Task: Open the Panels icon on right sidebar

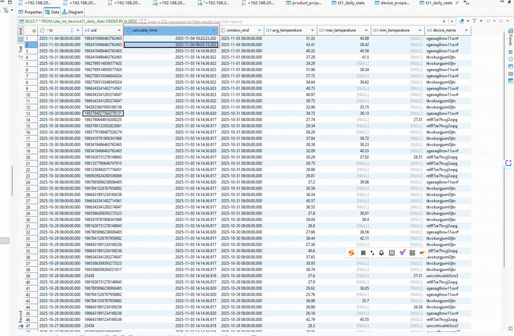Action: tap(510, 32)
